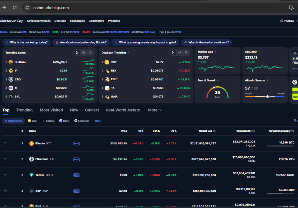The height and width of the screenshot is (208, 298).
Task: Select the eye icon in Trending Coins
Action: (90, 52)
